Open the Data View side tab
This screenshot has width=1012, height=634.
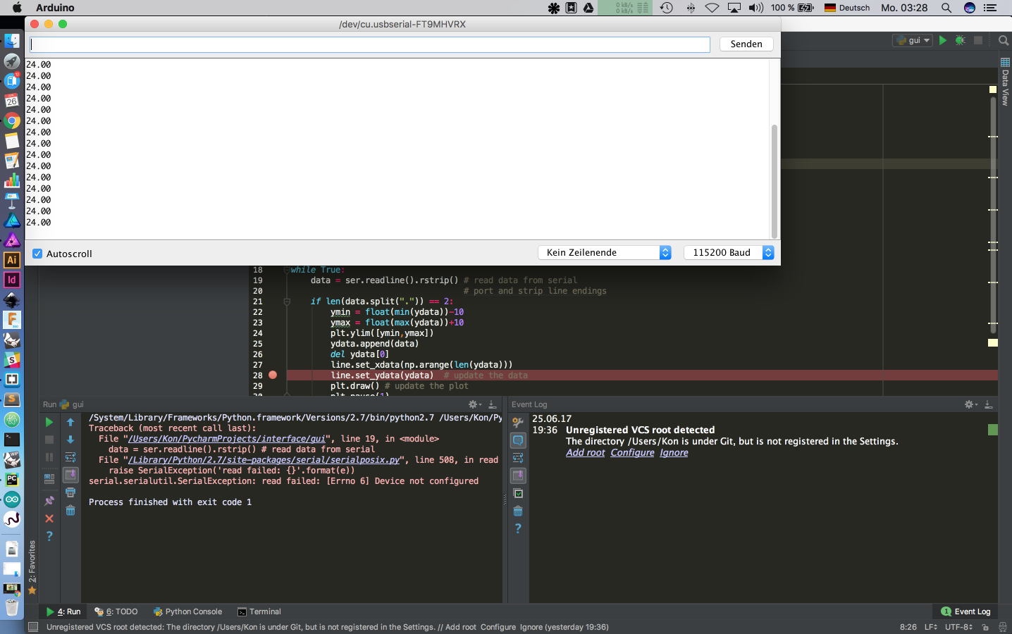pos(1005,82)
